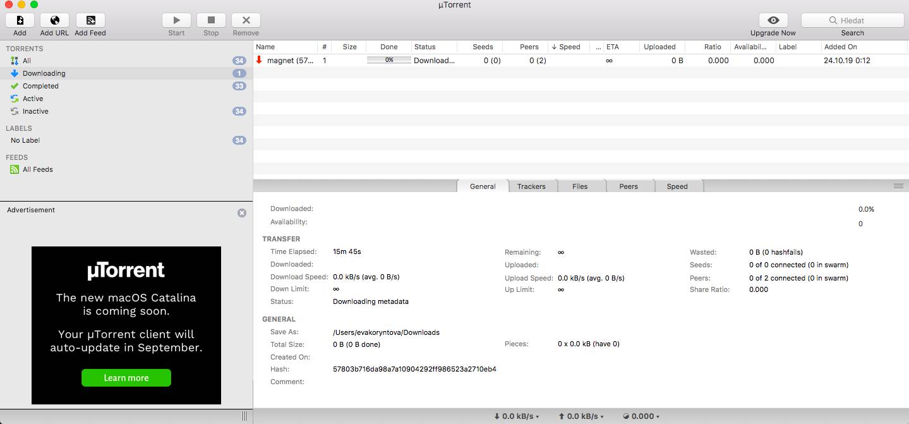909x424 pixels.
Task: Open the Add URL globe icon
Action: (55, 20)
